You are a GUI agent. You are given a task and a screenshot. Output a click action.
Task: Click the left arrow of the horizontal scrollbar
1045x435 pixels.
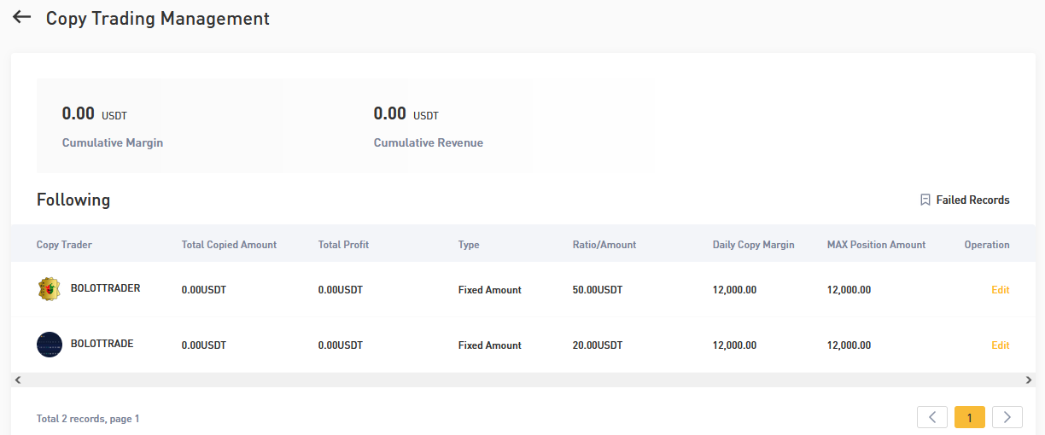(17, 380)
